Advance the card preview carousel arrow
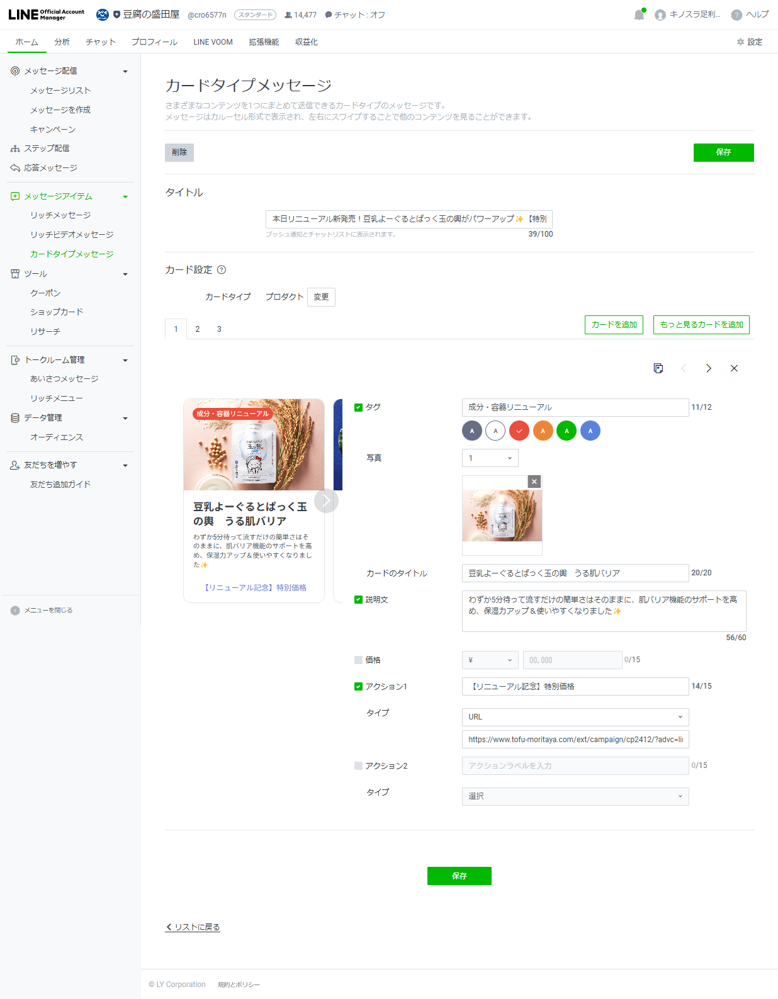The width and height of the screenshot is (778, 999). 326,501
